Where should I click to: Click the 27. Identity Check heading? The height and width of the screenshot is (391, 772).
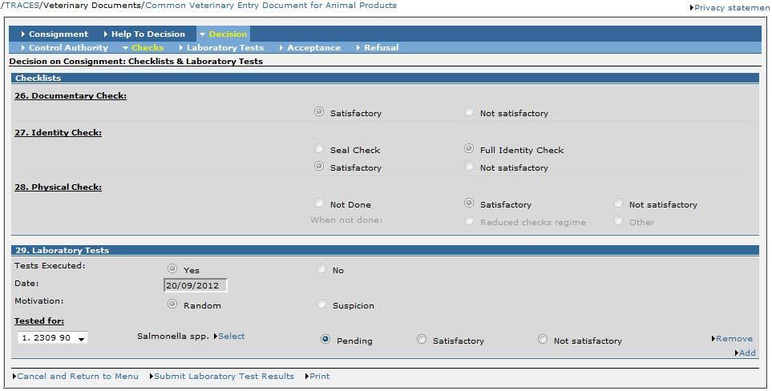58,133
